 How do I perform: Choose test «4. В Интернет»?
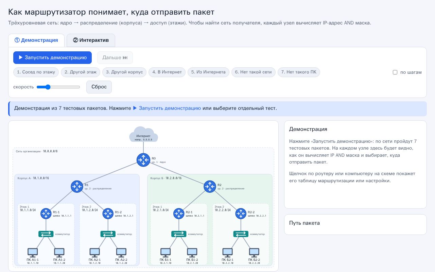click(x=167, y=72)
